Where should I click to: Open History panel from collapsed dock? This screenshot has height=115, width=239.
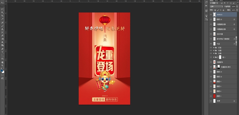point(206,2)
